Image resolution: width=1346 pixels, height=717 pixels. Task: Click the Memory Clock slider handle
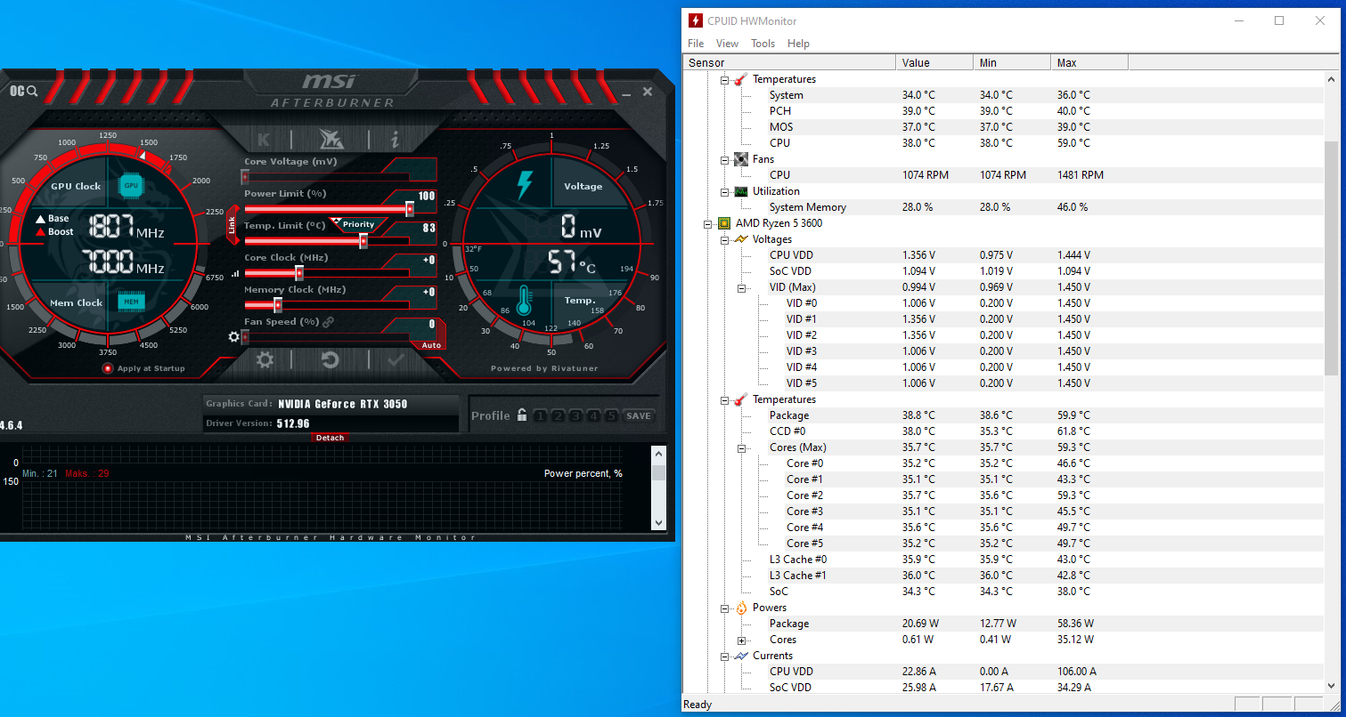(x=278, y=305)
